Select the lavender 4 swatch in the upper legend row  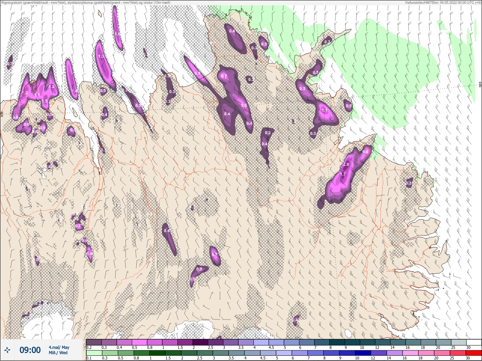pos(262,342)
